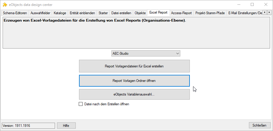This screenshot has height=131, width=273.
Task: Enable Datei nach dem Erstellen öffnen checkbox
Action: (x=81, y=104)
